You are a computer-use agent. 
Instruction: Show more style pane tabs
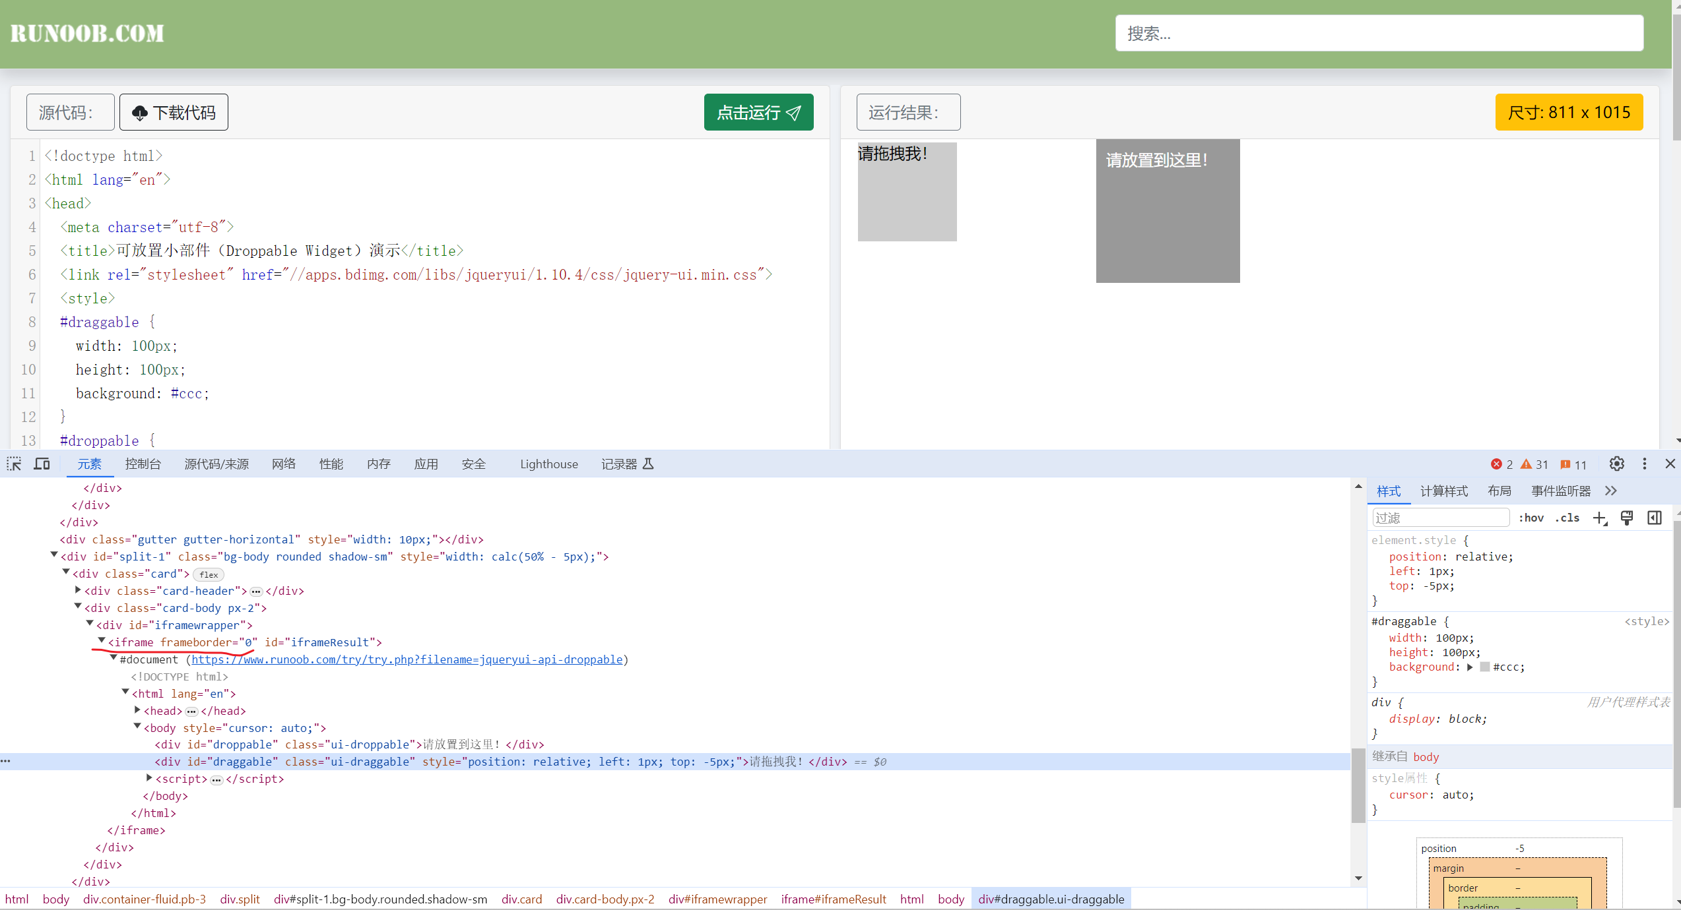point(1611,491)
